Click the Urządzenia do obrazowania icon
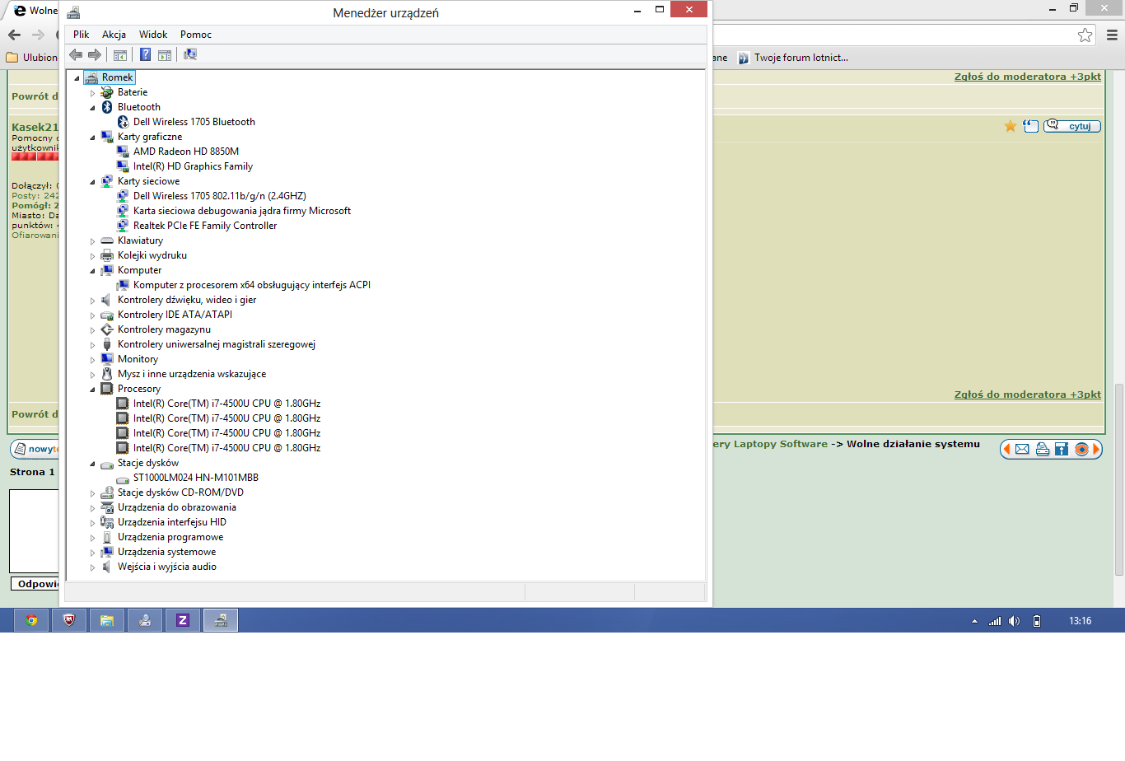The height and width of the screenshot is (761, 1125). 107,507
